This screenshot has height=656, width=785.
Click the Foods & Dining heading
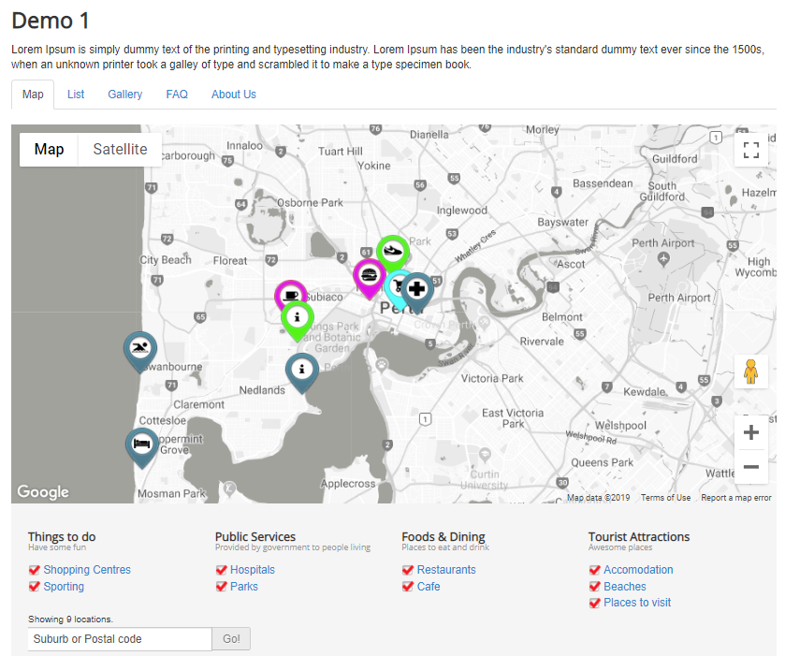443,537
